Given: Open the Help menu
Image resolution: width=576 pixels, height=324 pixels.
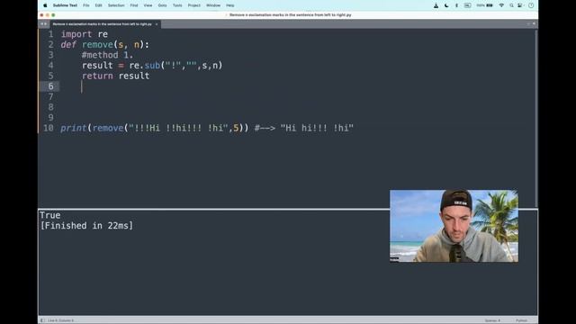Looking at the screenshot, I should coord(230,5).
